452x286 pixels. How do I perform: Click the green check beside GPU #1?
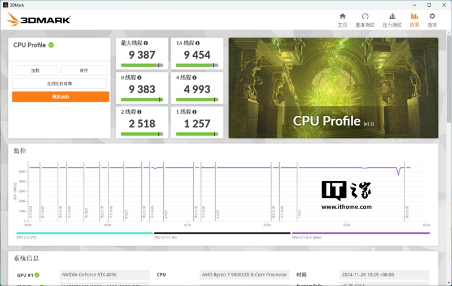click(x=37, y=275)
